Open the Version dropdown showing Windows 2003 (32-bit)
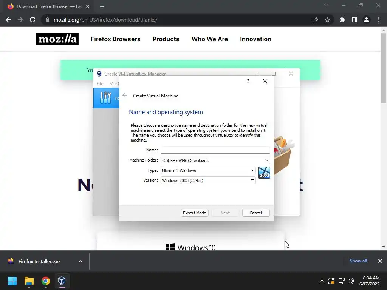The width and height of the screenshot is (387, 290). (x=208, y=180)
